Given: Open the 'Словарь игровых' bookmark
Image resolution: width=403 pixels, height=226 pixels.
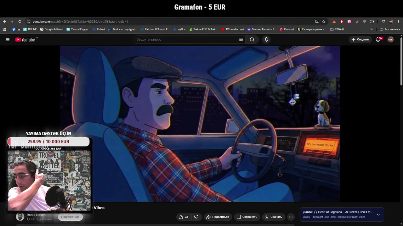Looking at the screenshot, I should (x=312, y=29).
